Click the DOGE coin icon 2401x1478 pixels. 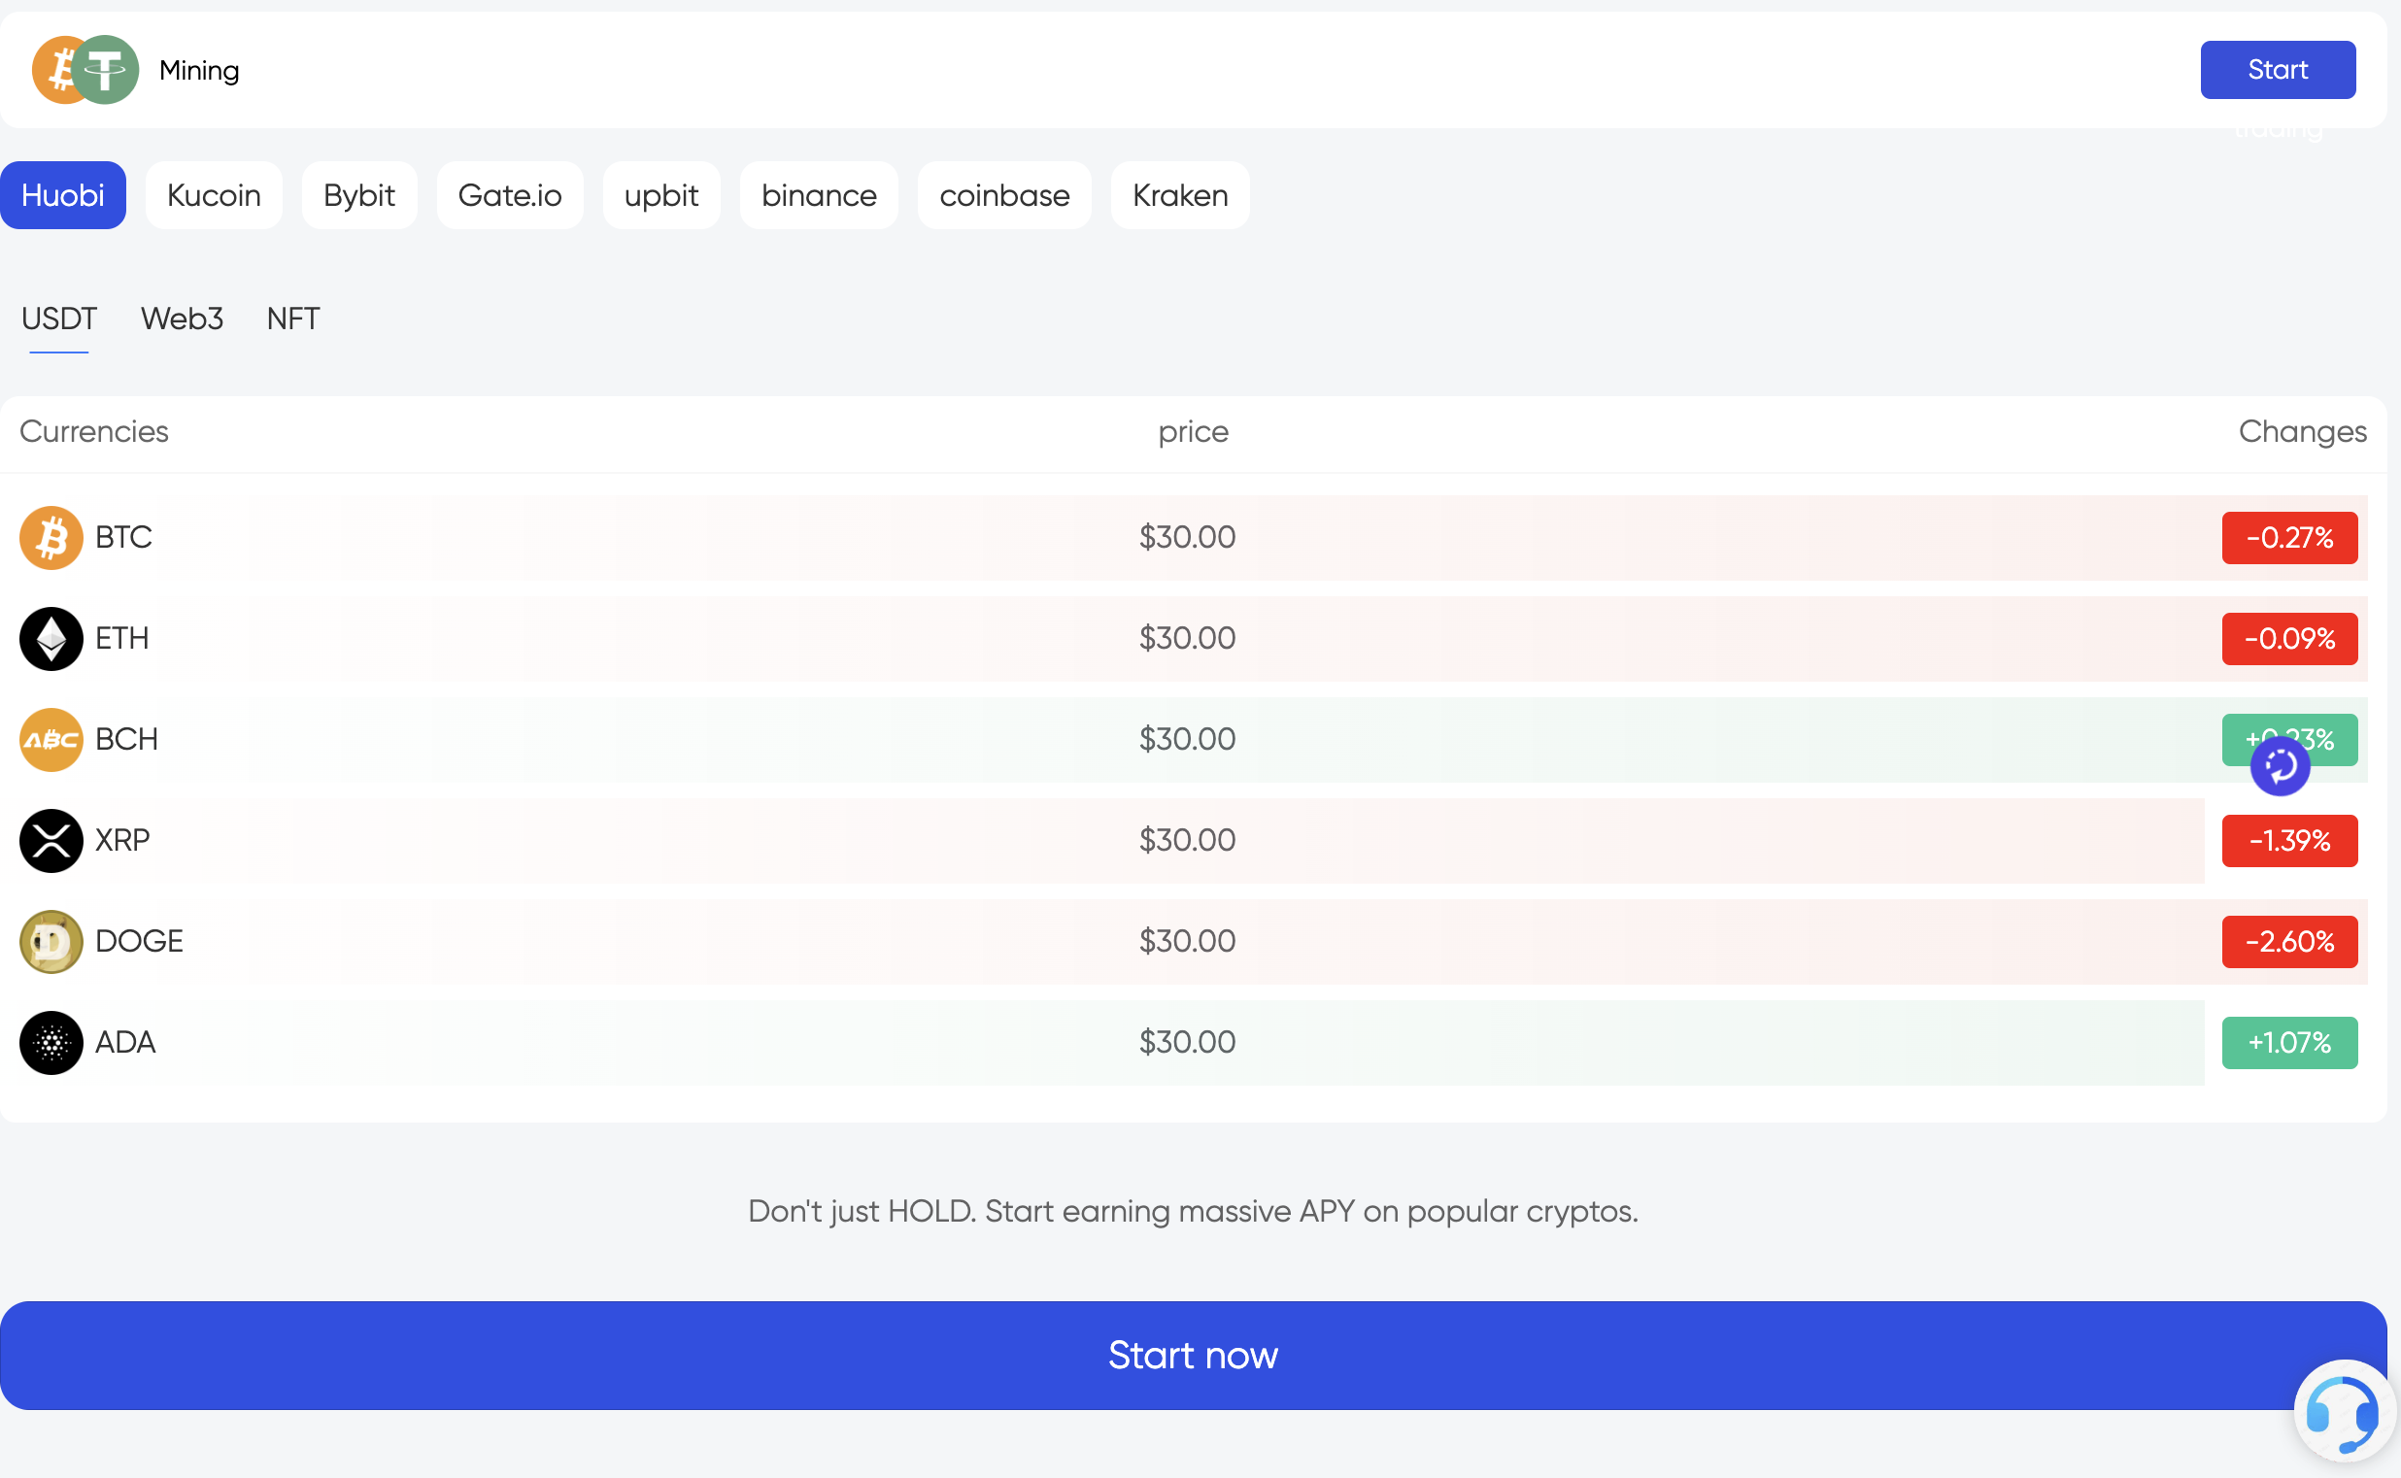coord(51,941)
